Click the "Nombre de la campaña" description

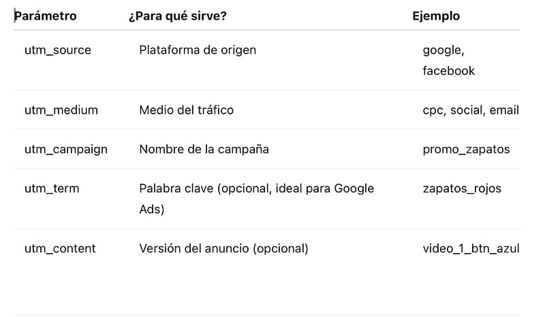[x=204, y=150]
